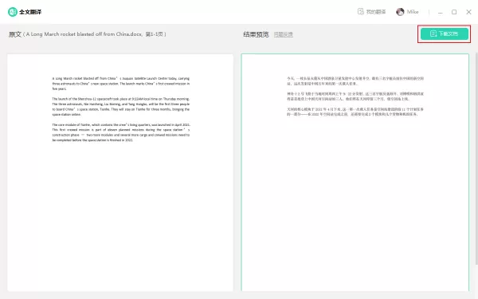Click the green app logo icon
Image resolution: width=478 pixels, height=299 pixels.
(13, 12)
